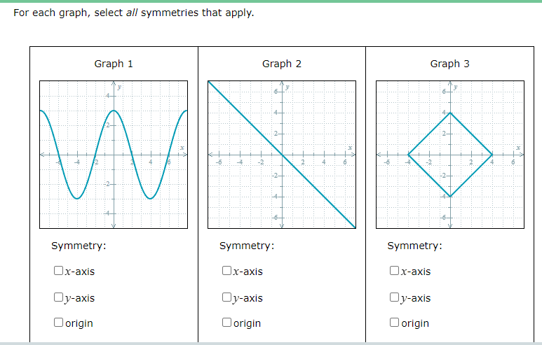Select y-axis symmetry for Graph 2
This screenshot has height=345, width=542.
(x=226, y=298)
